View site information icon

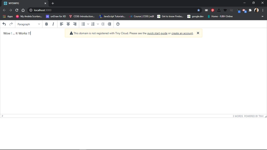(x=31, y=10)
